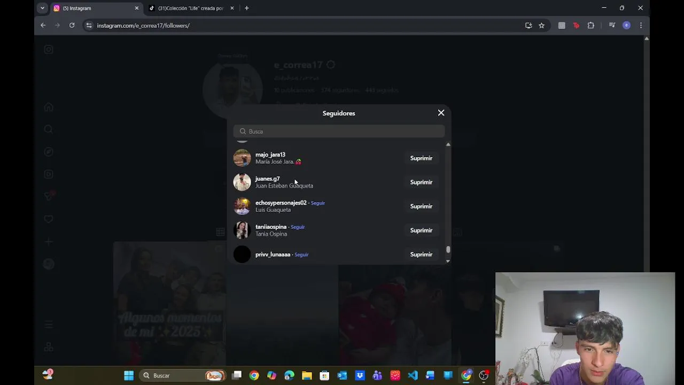684x385 pixels.
Task: Open Outlook from the taskbar
Action: pos(342,375)
